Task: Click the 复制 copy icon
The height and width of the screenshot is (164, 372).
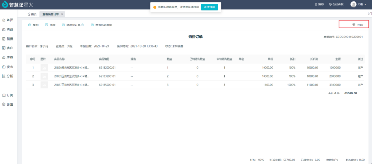Action: point(30,25)
